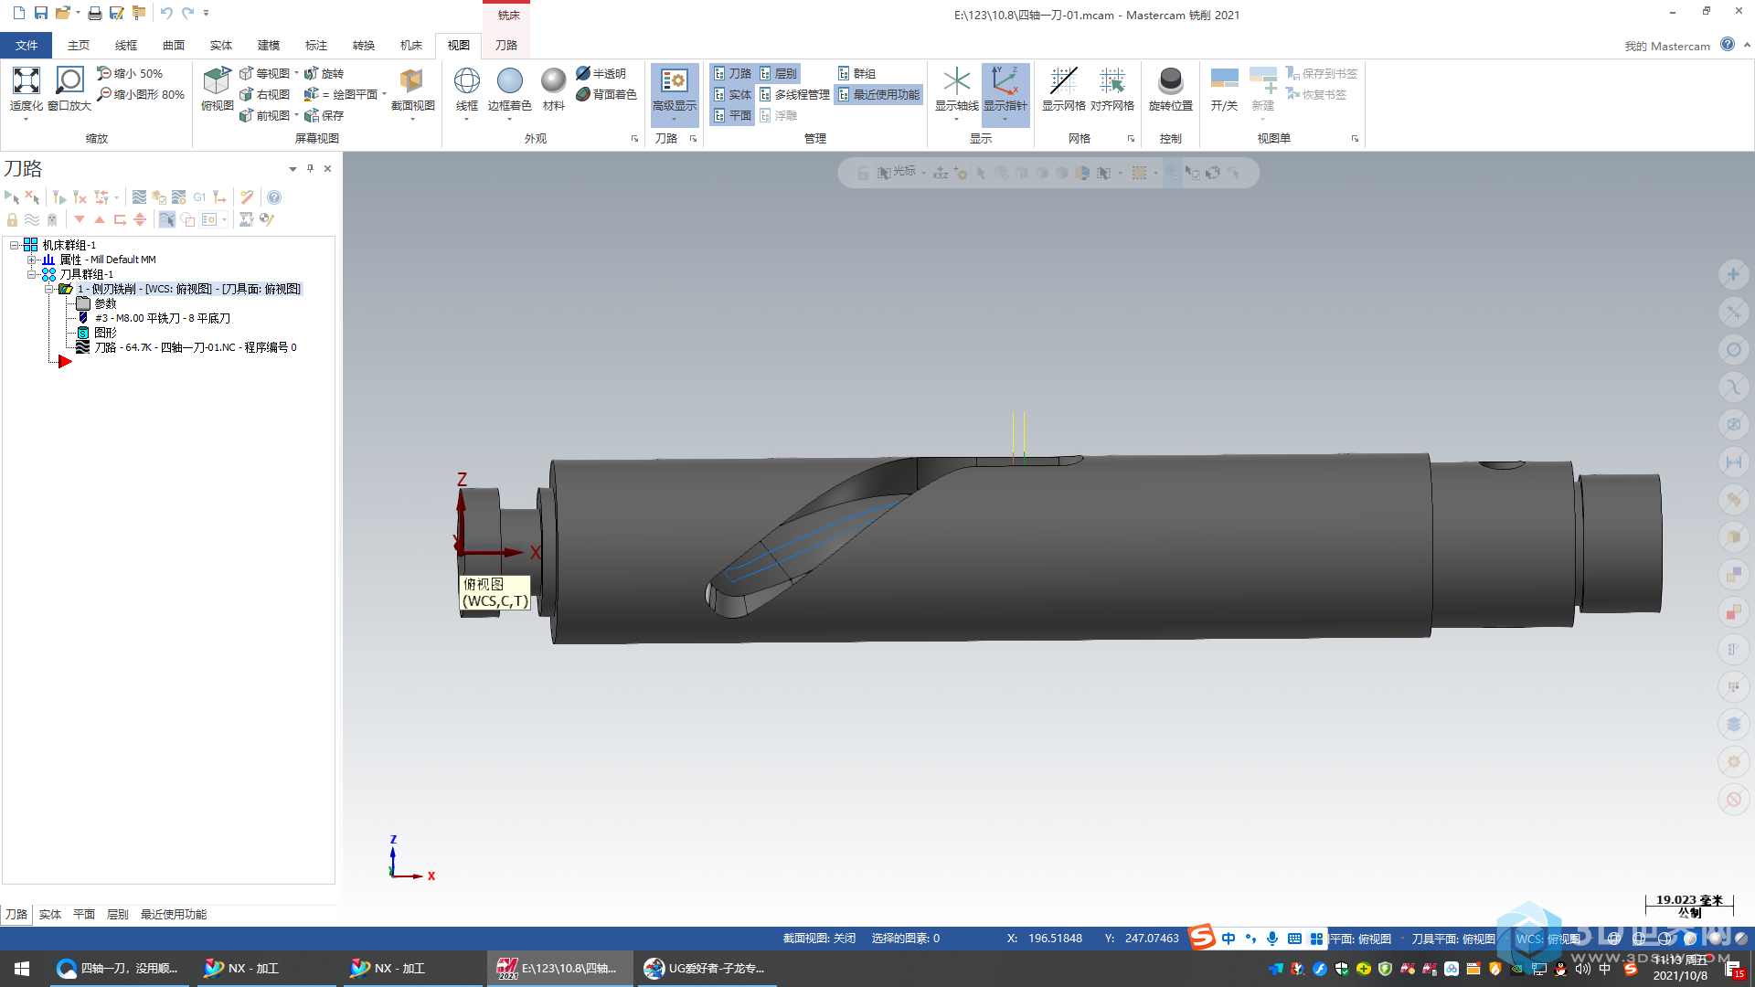Click help icon in toolpaths toolbar
The image size is (1755, 987).
pyautogui.click(x=274, y=197)
